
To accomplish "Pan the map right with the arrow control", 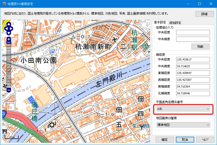I will (12, 29).
